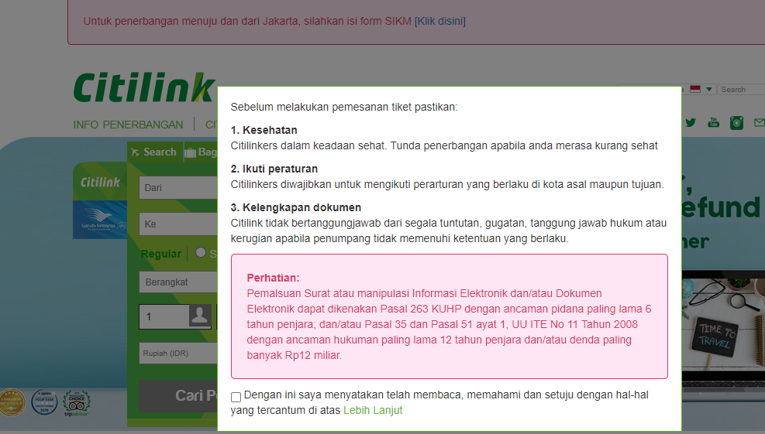Tick the agreement checkbox in the dialog
The width and height of the screenshot is (765, 434).
[x=236, y=397]
